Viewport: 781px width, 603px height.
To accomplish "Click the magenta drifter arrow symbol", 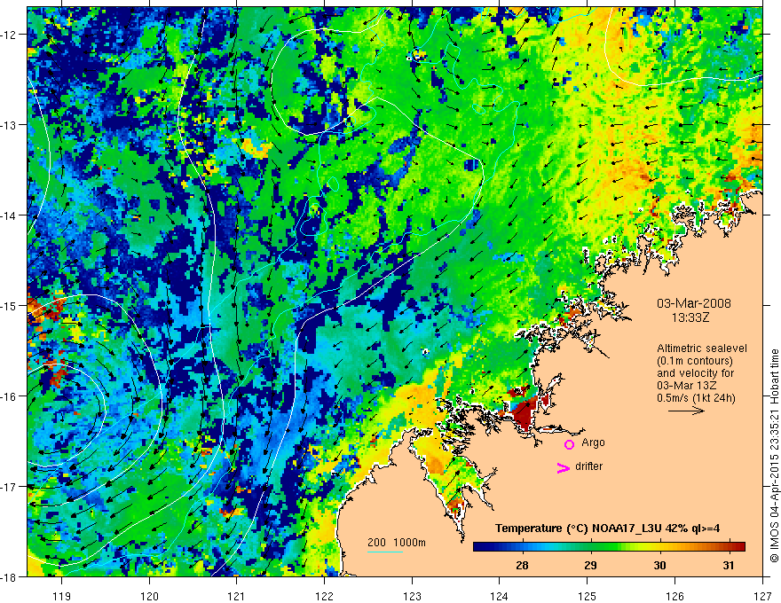I will click(564, 467).
